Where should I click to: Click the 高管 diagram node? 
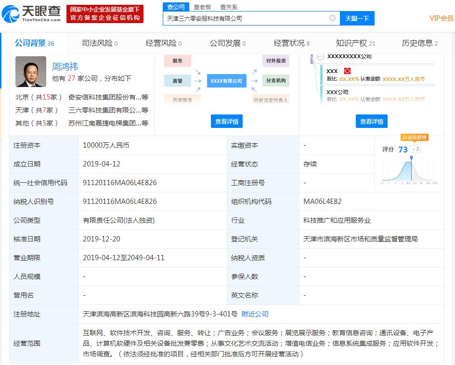point(177,81)
